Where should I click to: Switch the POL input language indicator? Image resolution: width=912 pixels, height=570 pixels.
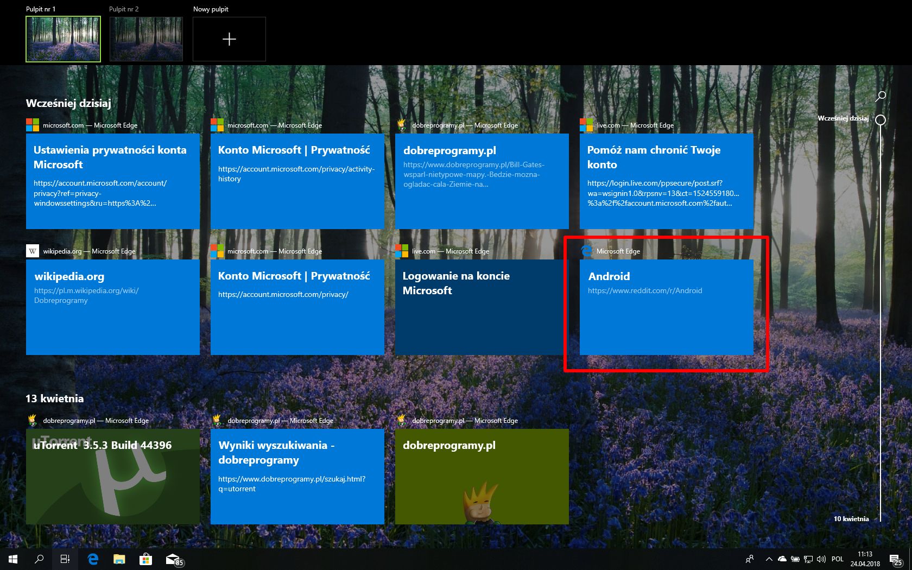[x=838, y=559]
